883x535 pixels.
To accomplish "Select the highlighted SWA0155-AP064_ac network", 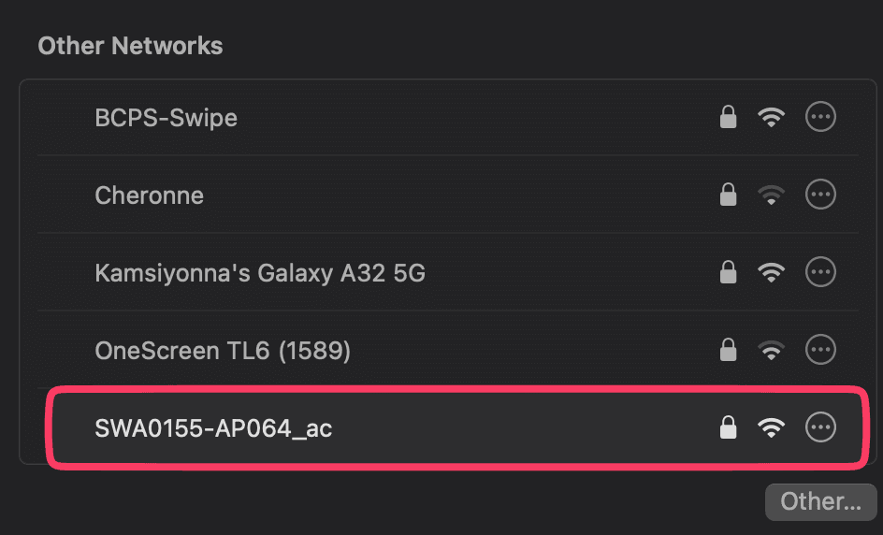I will [214, 428].
